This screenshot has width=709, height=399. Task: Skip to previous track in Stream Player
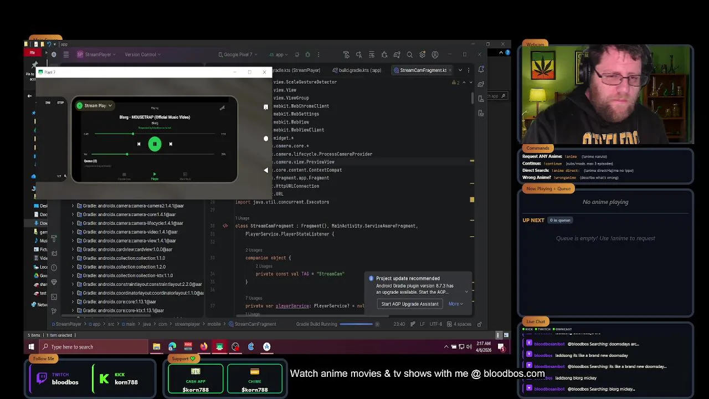coord(139,144)
